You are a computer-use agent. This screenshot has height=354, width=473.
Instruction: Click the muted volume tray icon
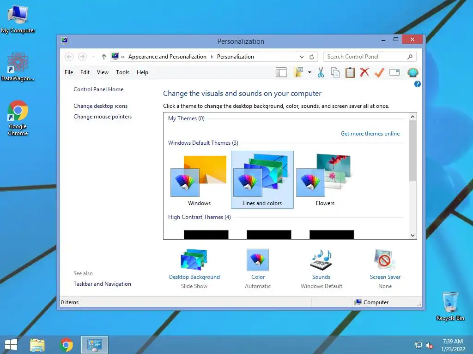tap(429, 345)
